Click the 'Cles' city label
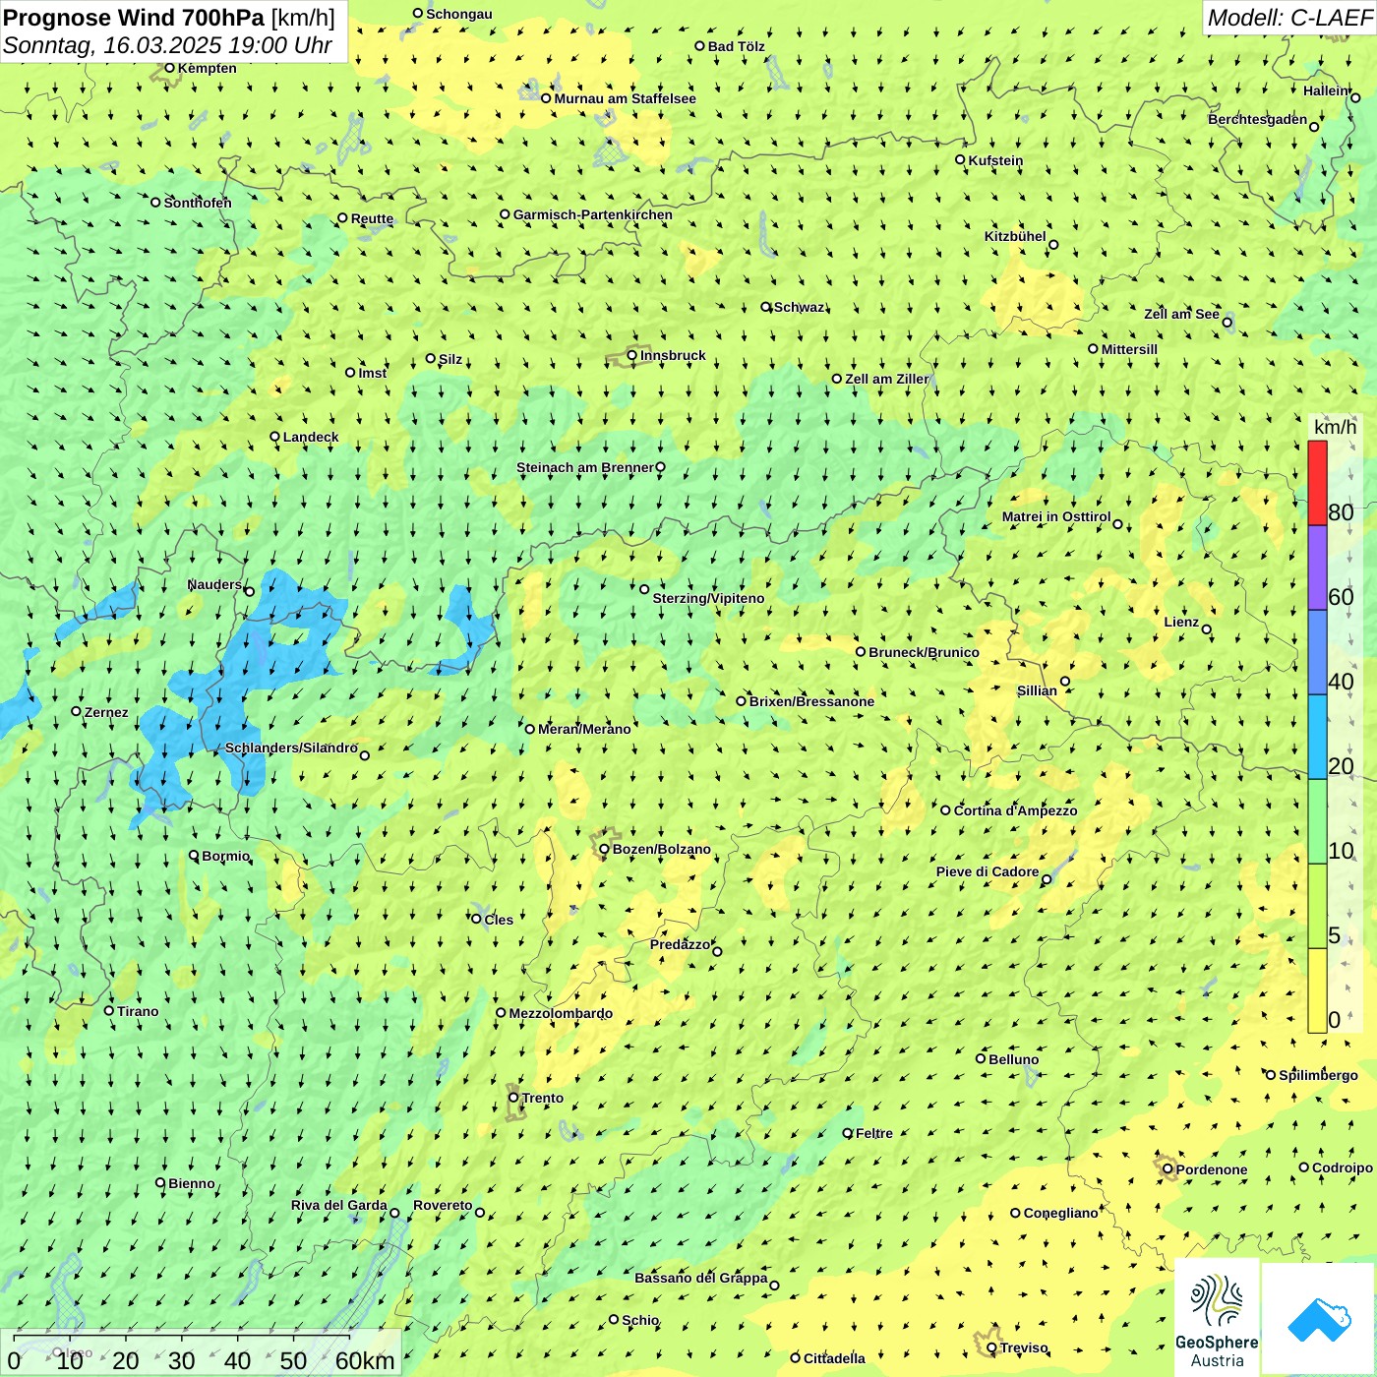The width and height of the screenshot is (1377, 1377). [x=499, y=921]
